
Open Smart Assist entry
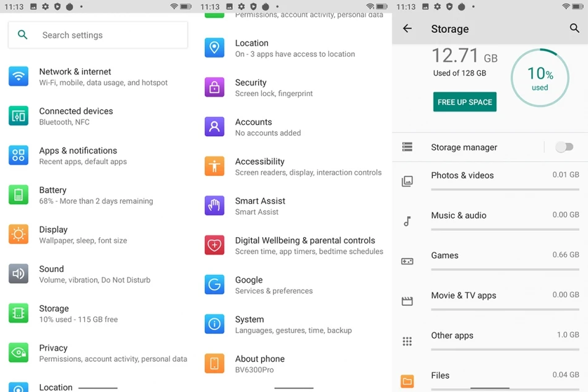point(294,206)
